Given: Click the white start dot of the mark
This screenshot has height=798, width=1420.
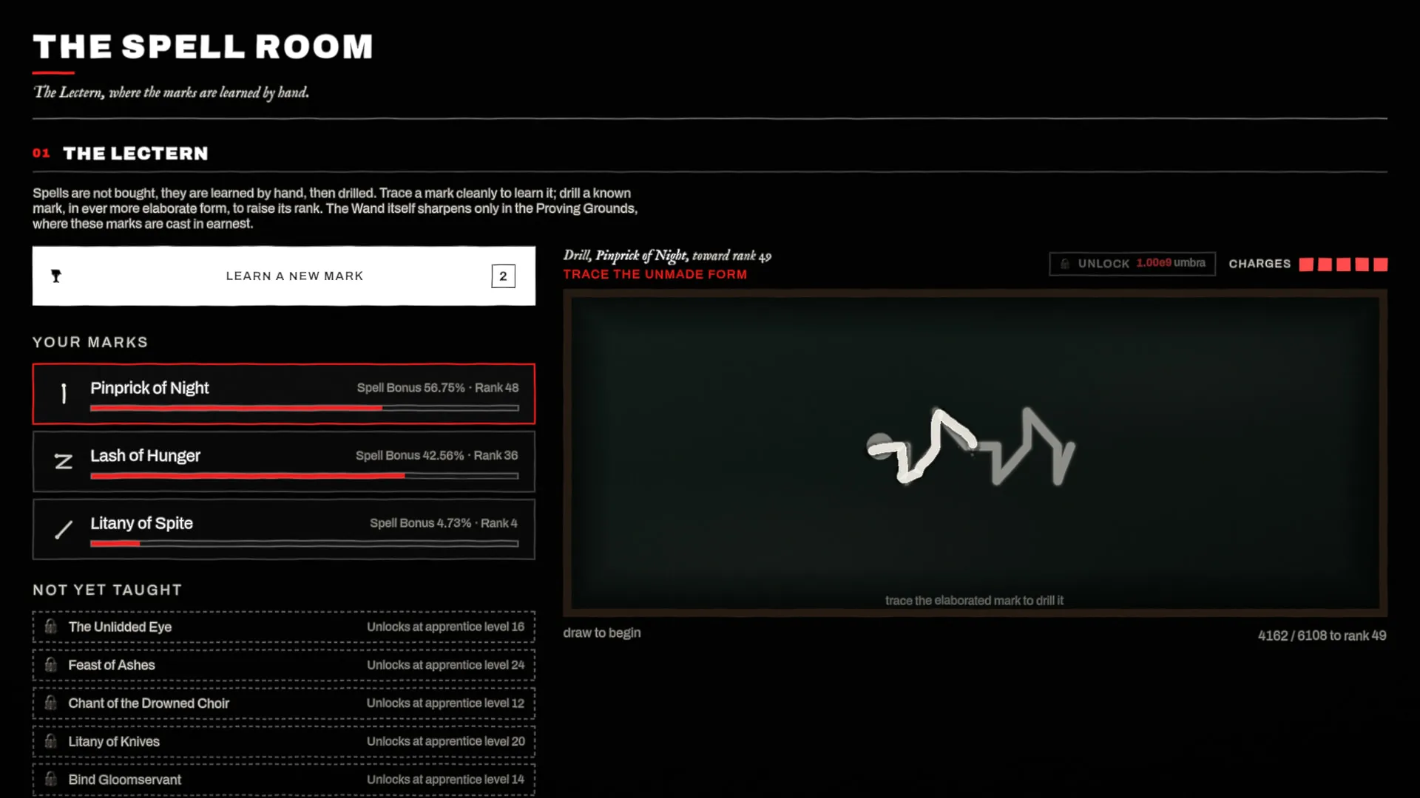Looking at the screenshot, I should [x=880, y=446].
